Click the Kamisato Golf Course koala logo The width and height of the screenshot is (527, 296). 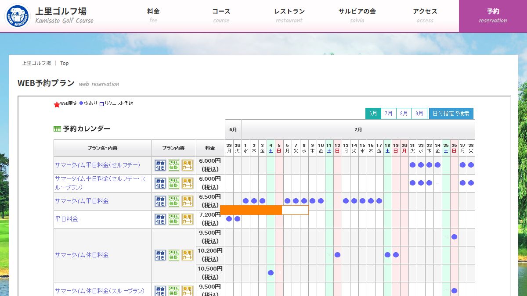(18, 16)
